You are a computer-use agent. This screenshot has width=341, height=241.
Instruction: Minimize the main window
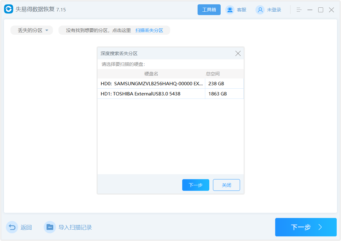[x=310, y=10]
